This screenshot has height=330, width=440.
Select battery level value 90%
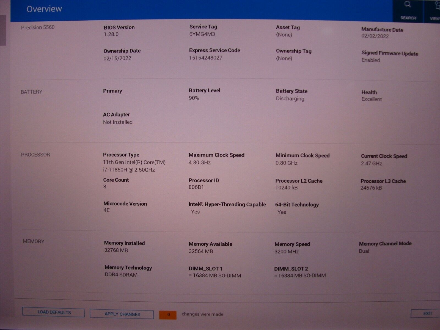194,98
